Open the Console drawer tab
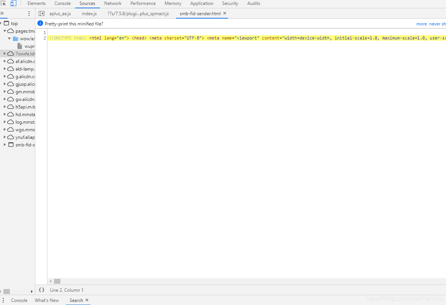Viewport: 446px width, 305px height. point(19,300)
